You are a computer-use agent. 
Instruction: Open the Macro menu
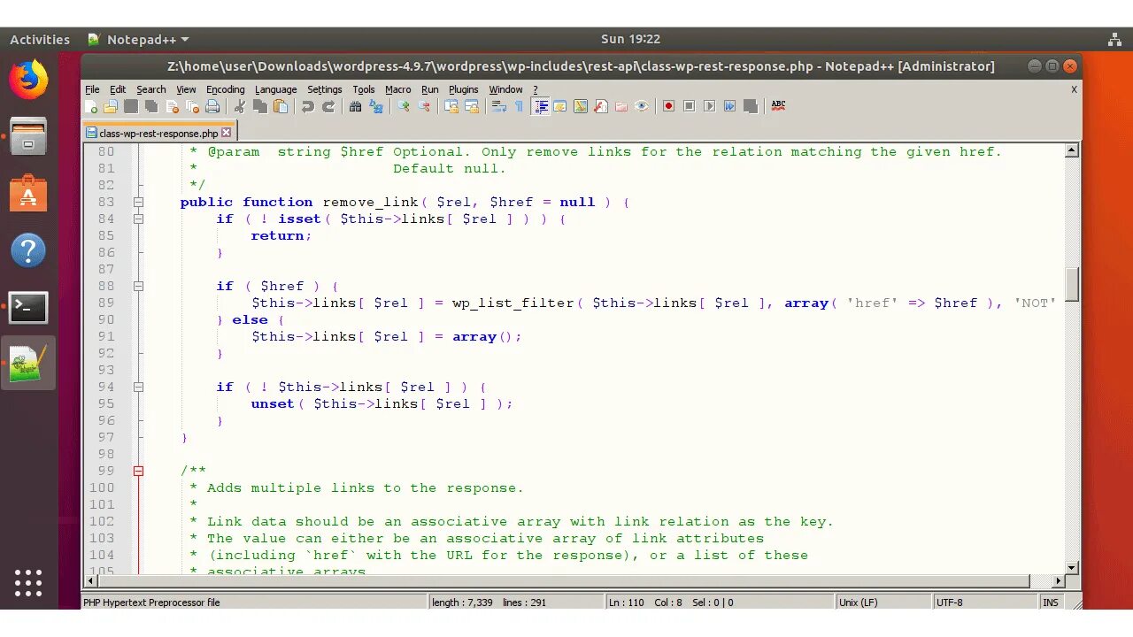tap(397, 89)
